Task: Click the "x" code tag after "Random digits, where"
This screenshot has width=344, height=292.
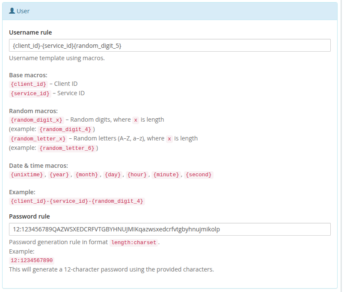Action: [136, 120]
